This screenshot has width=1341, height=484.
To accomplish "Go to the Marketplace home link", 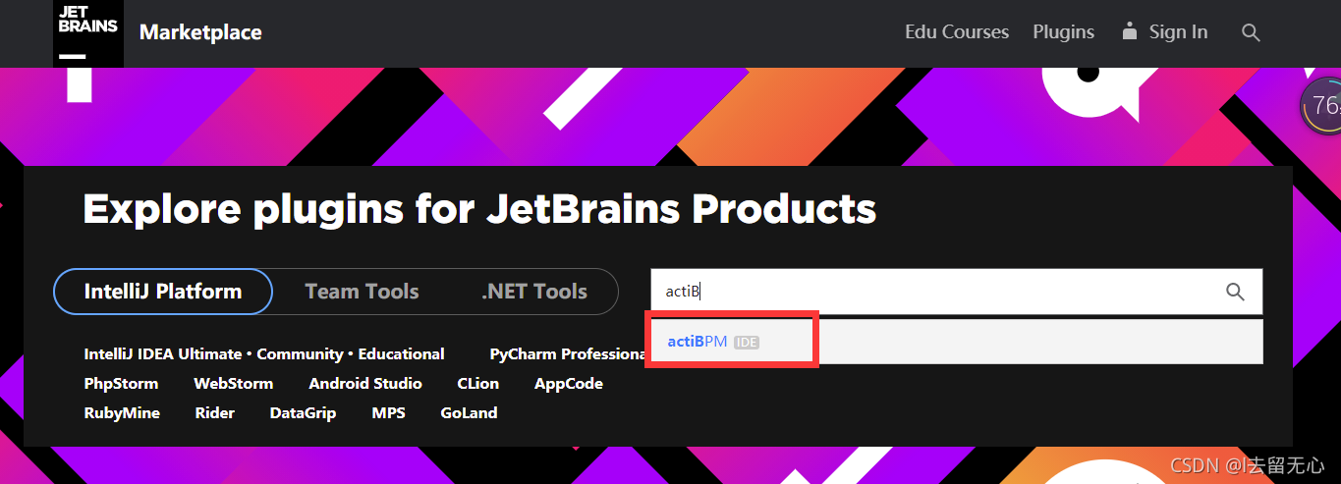I will pyautogui.click(x=200, y=32).
